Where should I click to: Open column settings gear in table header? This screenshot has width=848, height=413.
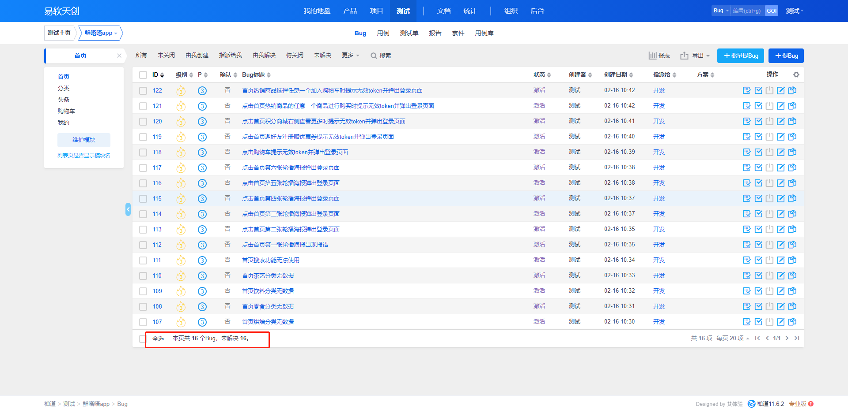(x=796, y=74)
